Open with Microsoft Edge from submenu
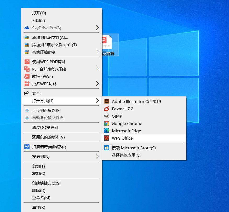Screen dimensions: 229x212 [144, 131]
